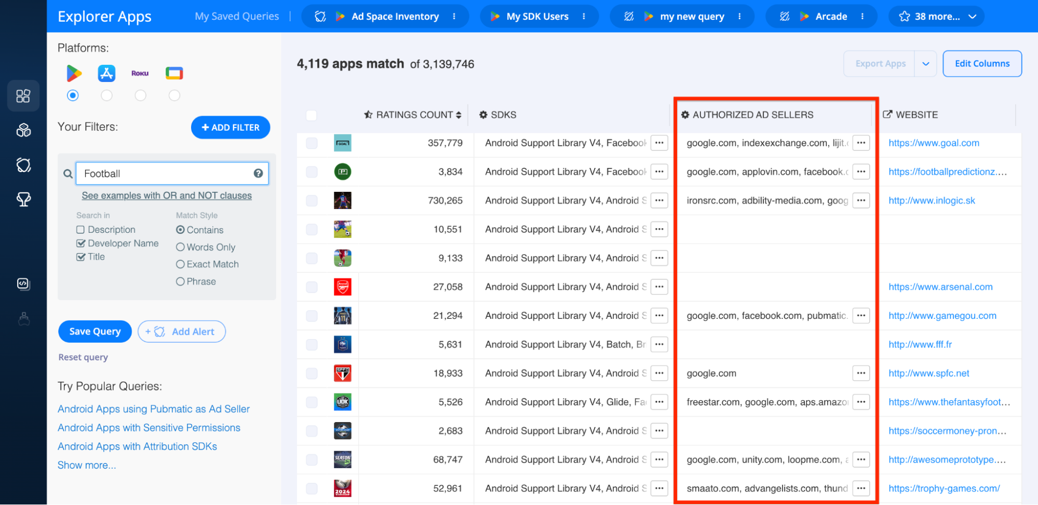Open the code/API icon in left sidebar
The width and height of the screenshot is (1038, 505).
[x=23, y=284]
